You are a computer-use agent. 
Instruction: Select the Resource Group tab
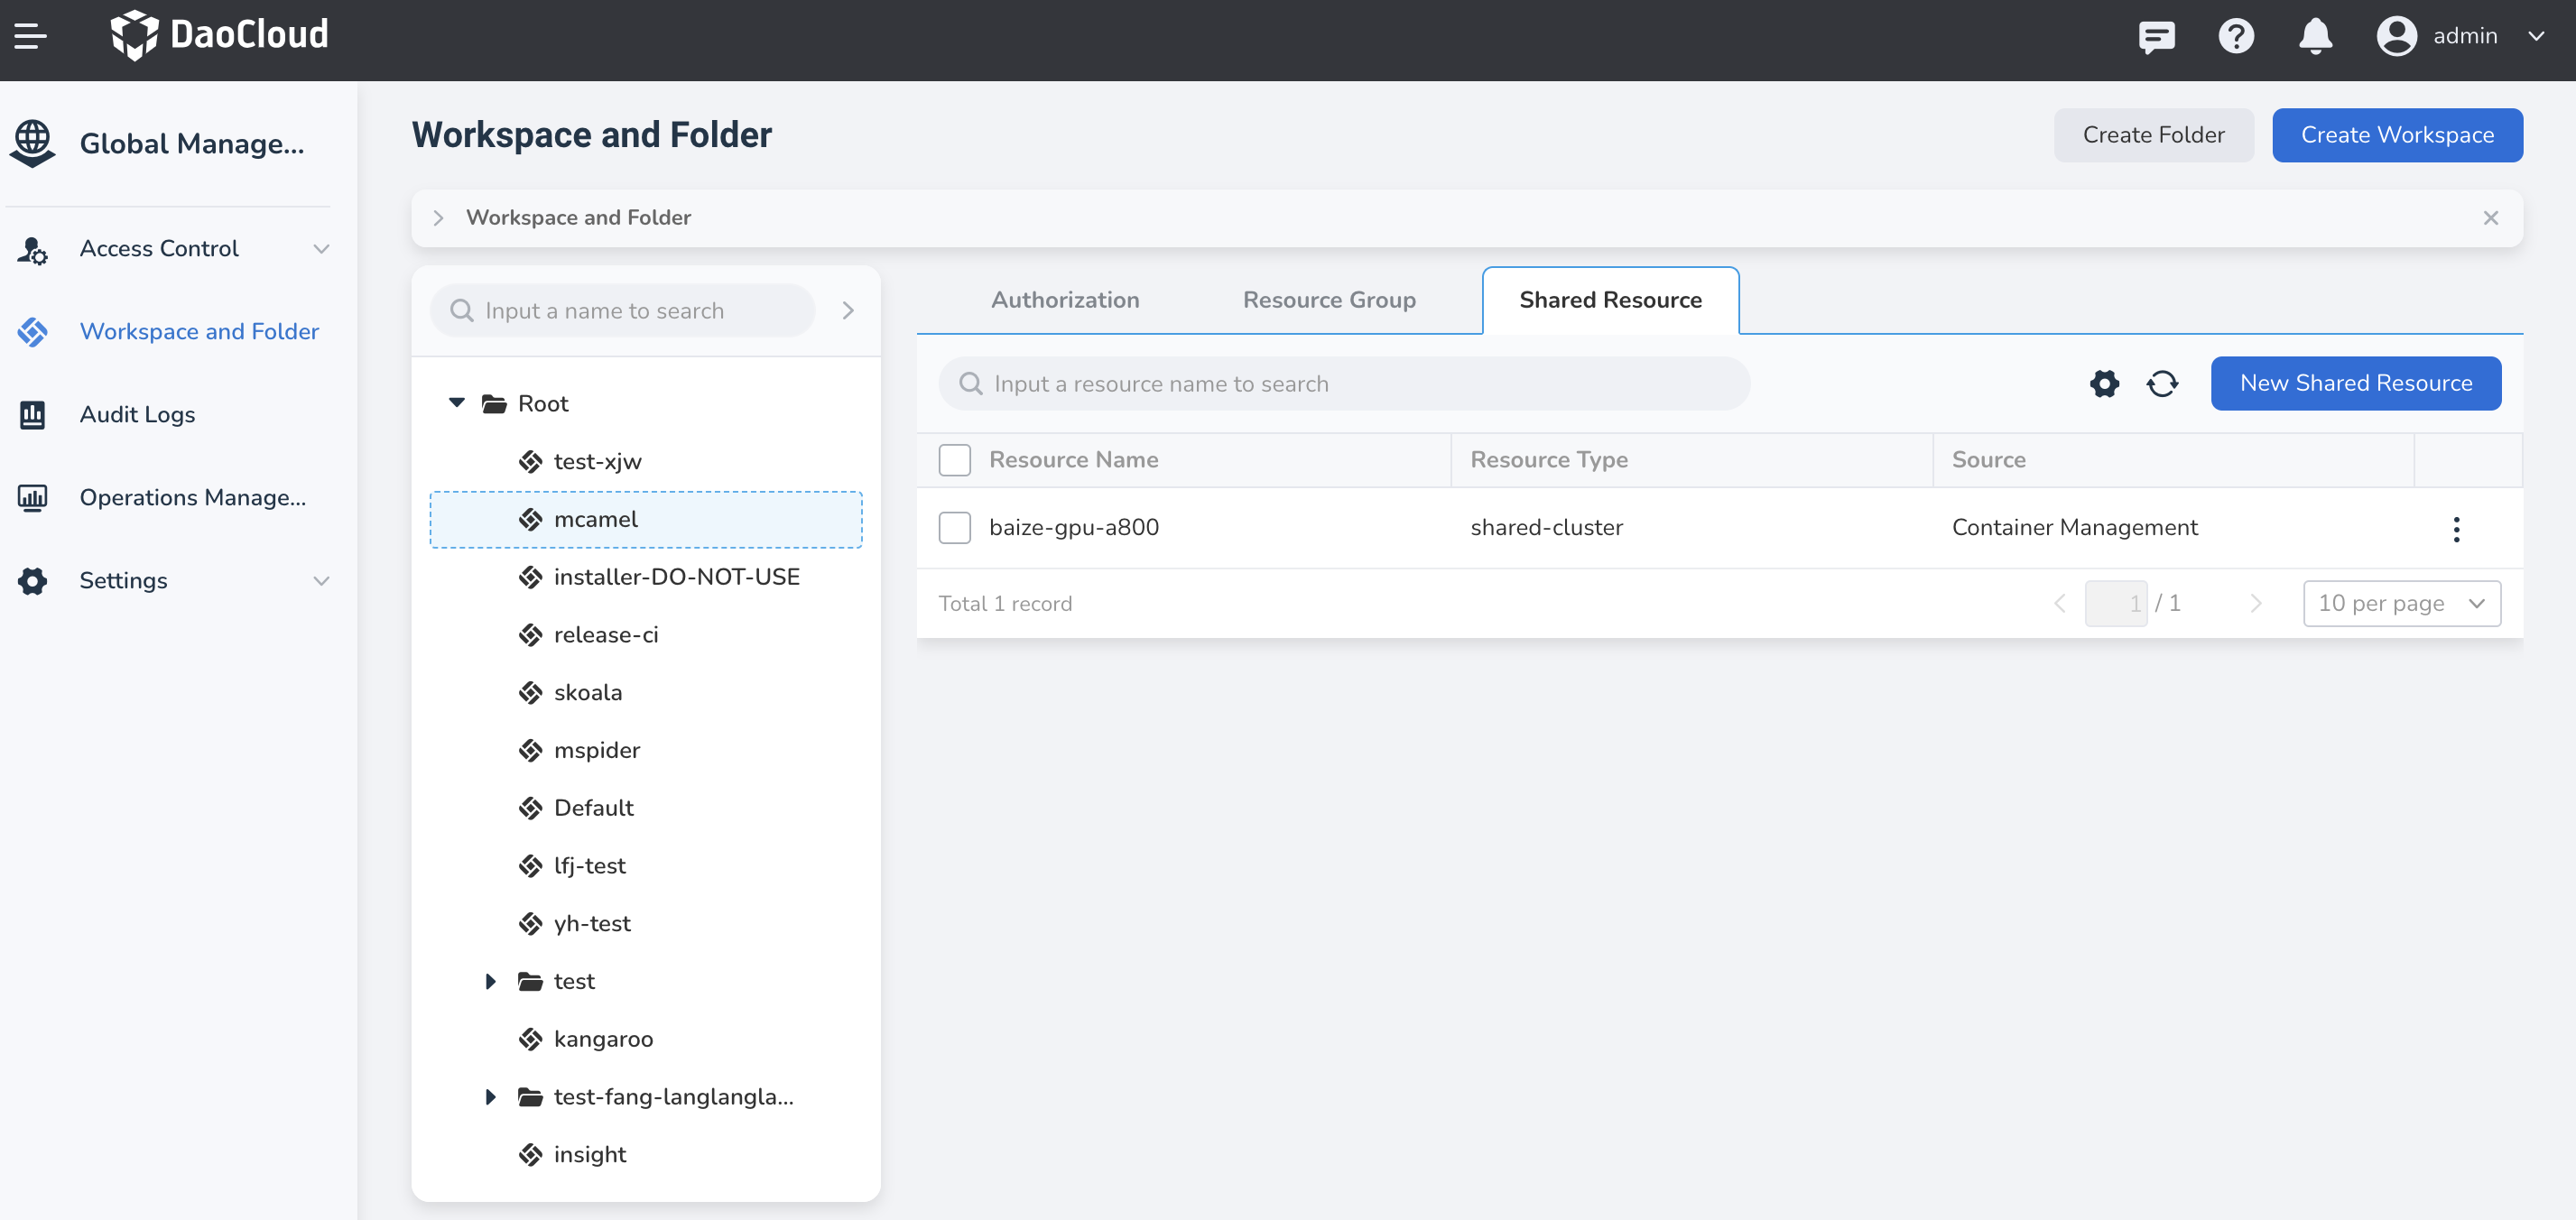(1330, 299)
